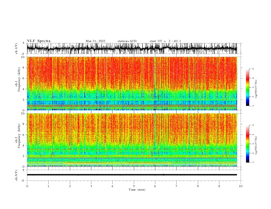271x209 pixels.
Task: Click the ch.3 flat voltage trace
Action: [x=132, y=175]
